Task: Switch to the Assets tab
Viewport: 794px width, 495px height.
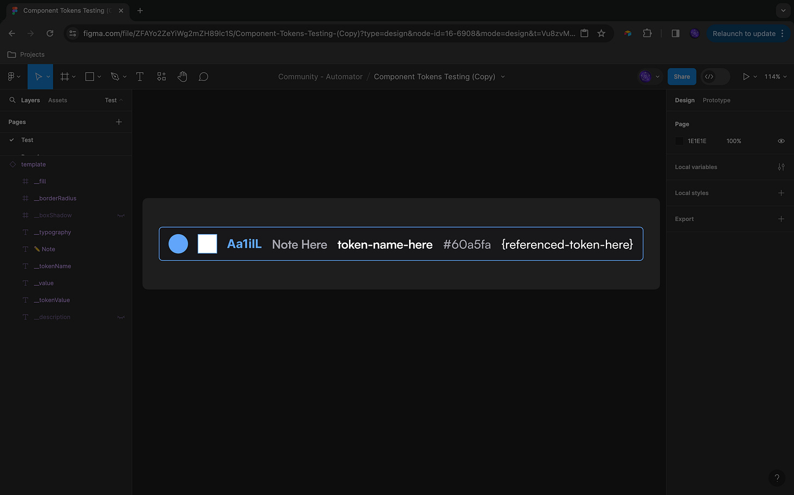Action: [x=58, y=100]
